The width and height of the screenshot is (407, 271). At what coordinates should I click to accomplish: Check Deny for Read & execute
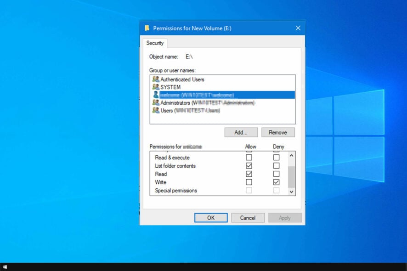(276, 157)
